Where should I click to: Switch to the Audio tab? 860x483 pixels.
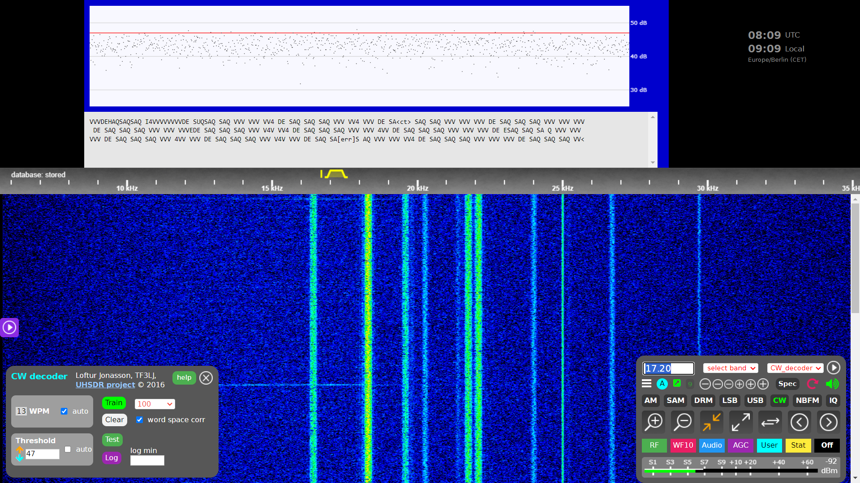click(x=711, y=445)
